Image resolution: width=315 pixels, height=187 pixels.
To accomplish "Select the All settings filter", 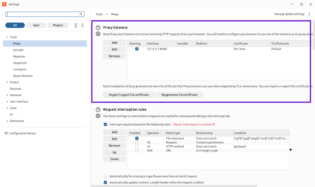I will [15, 25].
